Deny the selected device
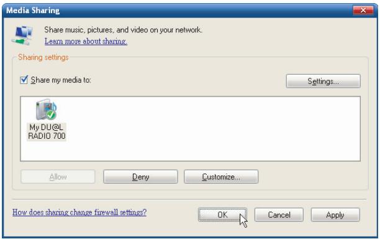Image resolution: width=380 pixels, height=239 pixels. click(140, 177)
